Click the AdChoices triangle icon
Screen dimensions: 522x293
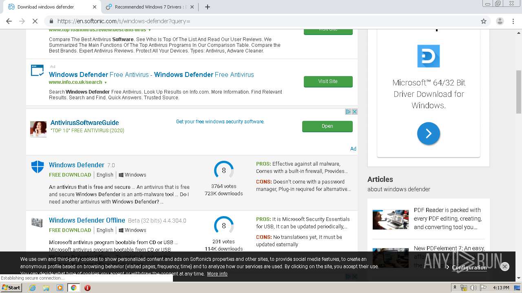click(x=348, y=112)
